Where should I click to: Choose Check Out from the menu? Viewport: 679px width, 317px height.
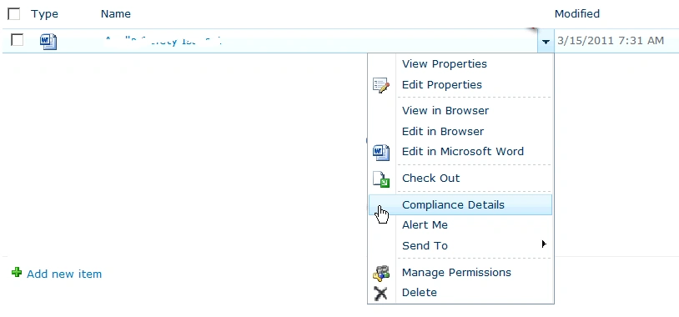tap(431, 179)
